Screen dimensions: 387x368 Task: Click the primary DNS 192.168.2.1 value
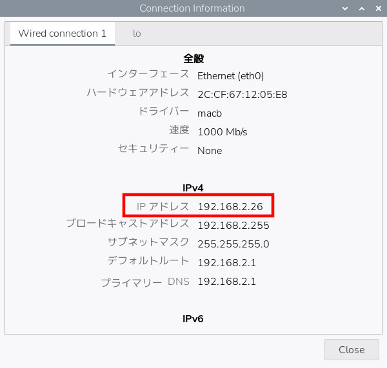click(226, 282)
